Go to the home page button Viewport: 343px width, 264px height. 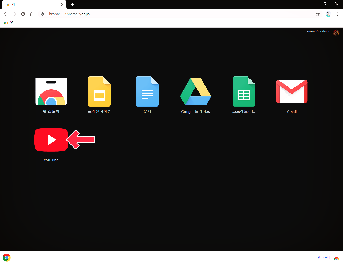32,14
